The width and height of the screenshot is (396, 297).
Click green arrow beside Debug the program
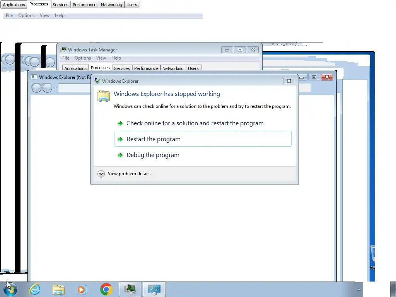click(120, 155)
